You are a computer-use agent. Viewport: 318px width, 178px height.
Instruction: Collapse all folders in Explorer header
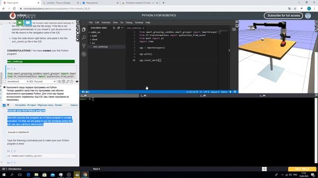coord(119,28)
